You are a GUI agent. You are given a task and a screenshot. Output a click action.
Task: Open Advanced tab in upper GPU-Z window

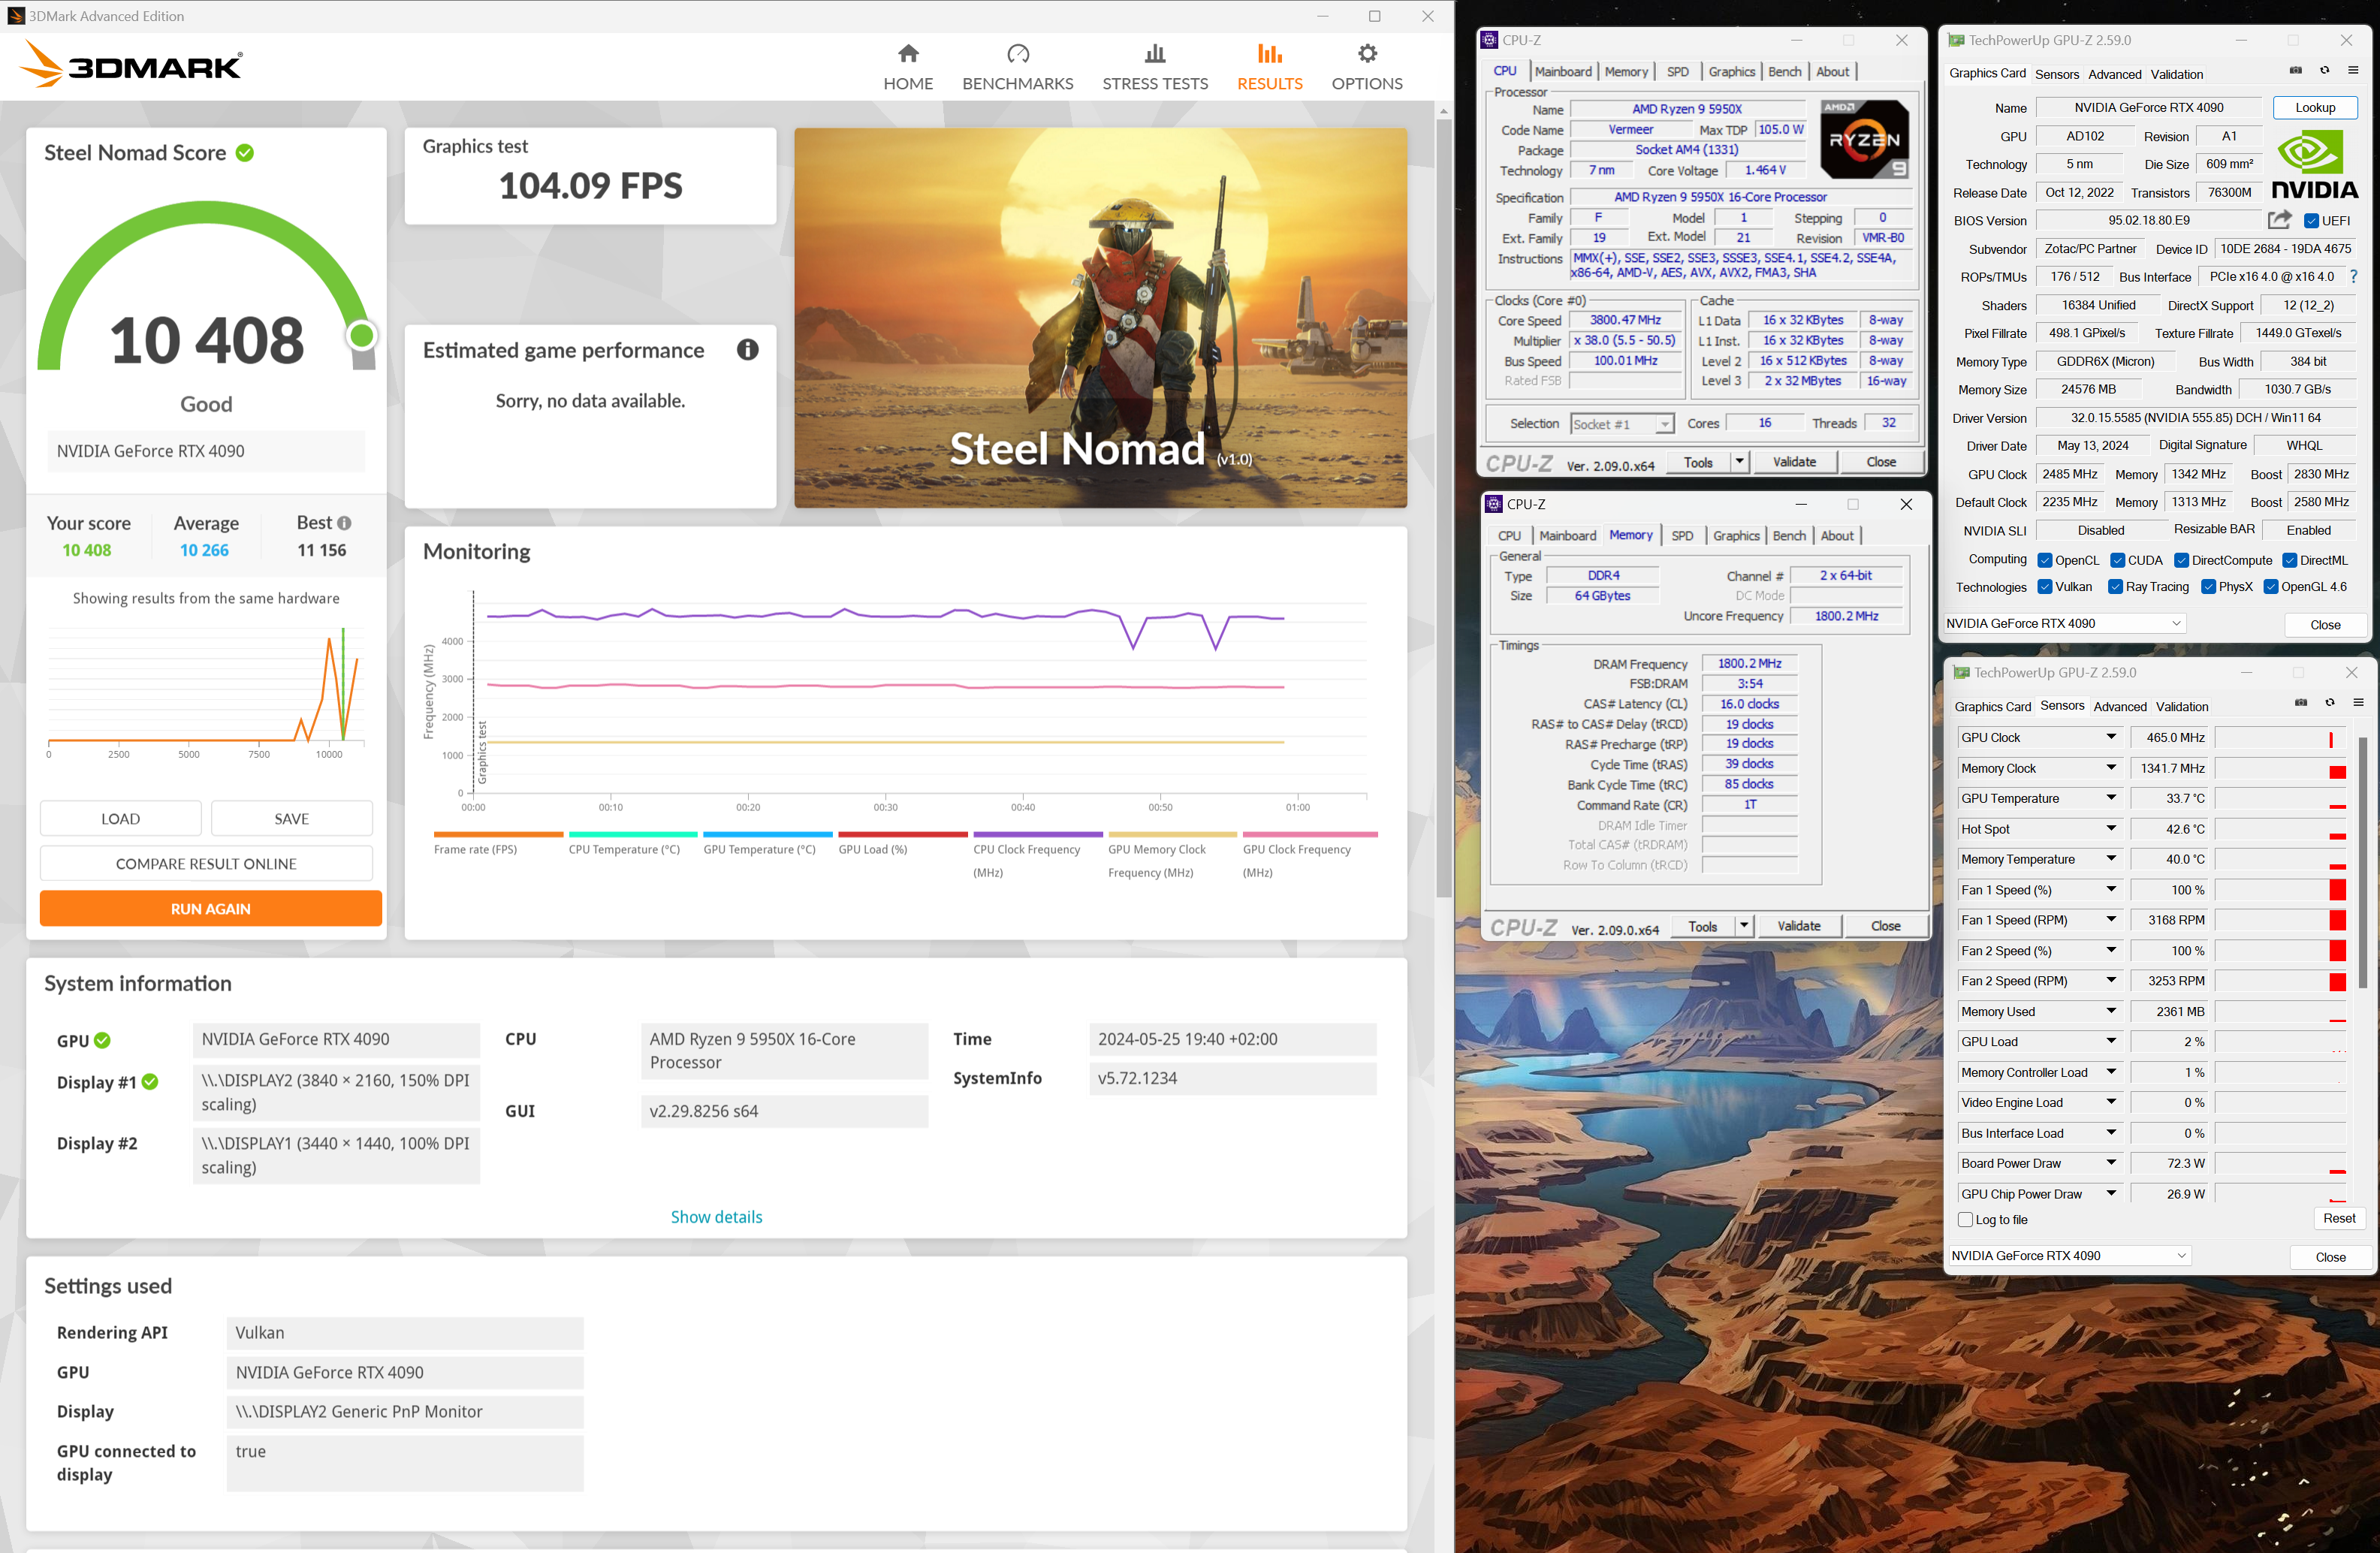tap(2115, 74)
